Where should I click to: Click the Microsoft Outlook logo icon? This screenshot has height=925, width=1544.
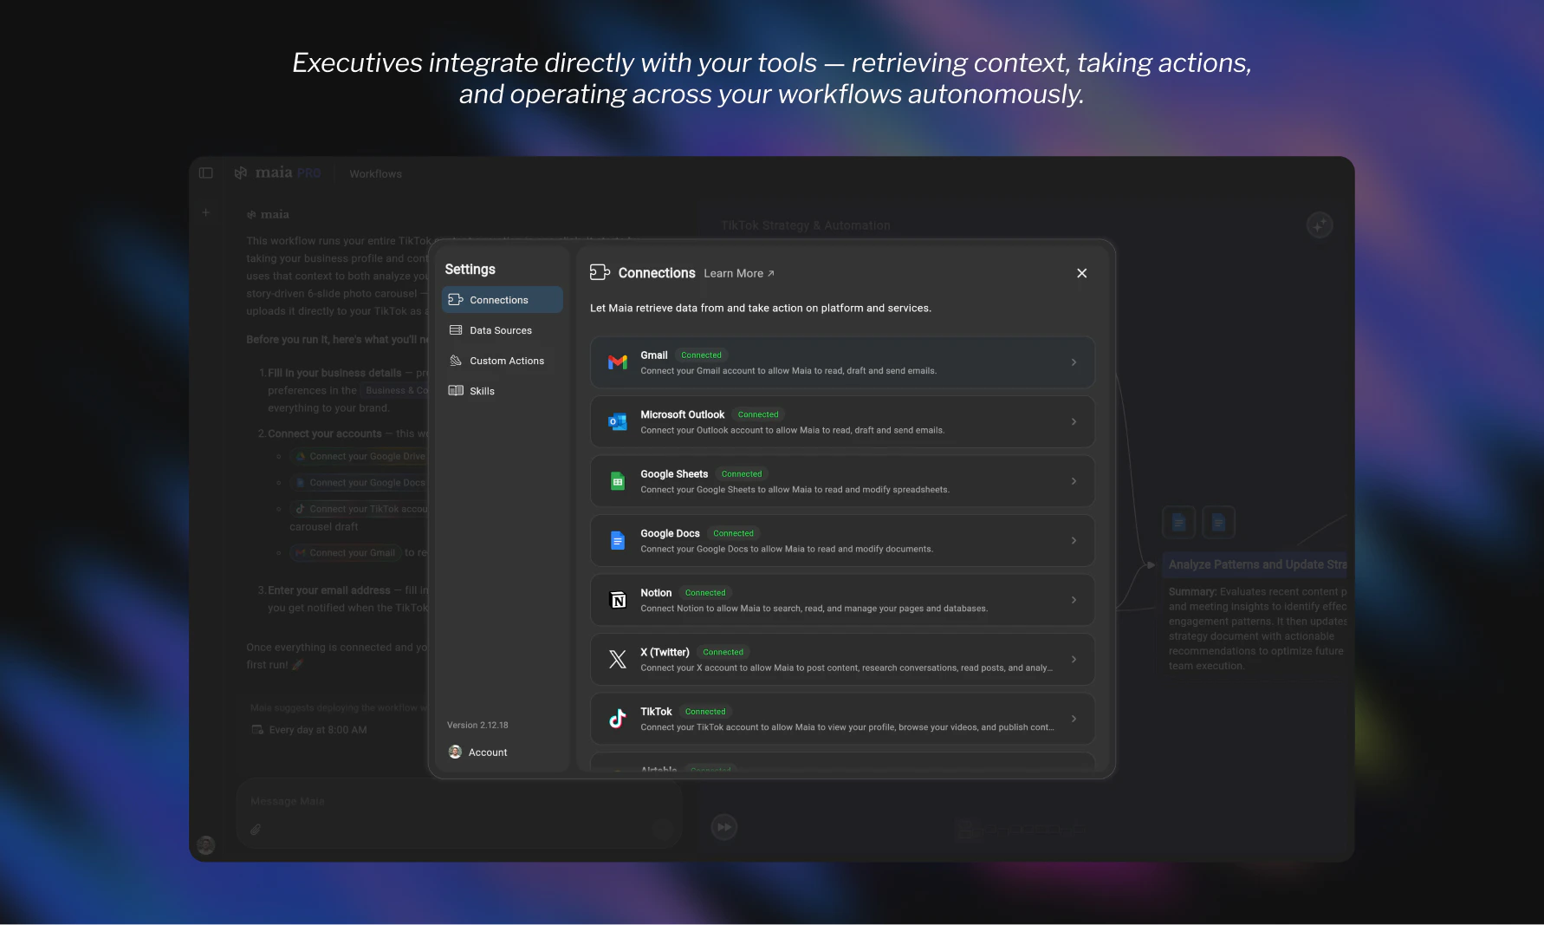[x=618, y=422]
